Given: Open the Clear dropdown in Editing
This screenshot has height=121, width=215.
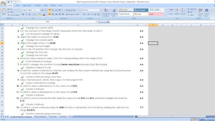Looking at the screenshot, I should 194,15.
